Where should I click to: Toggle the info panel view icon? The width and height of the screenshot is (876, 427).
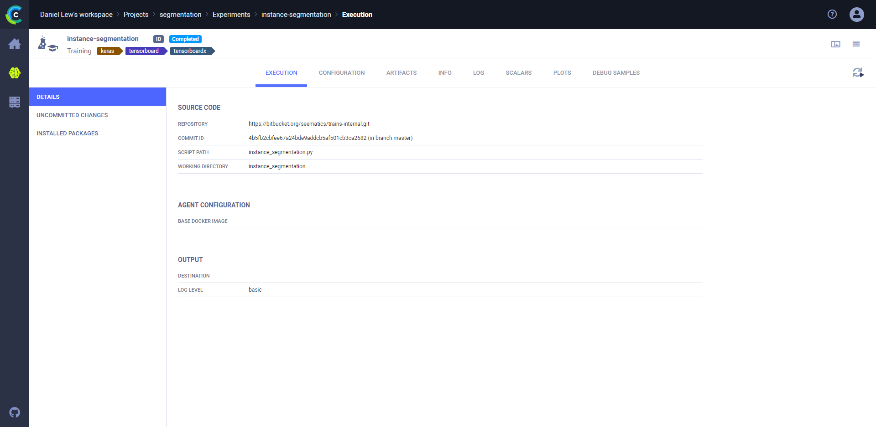(835, 44)
